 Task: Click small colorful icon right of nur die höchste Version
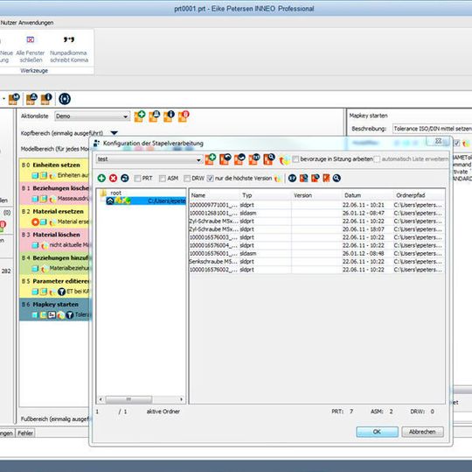[277, 179]
